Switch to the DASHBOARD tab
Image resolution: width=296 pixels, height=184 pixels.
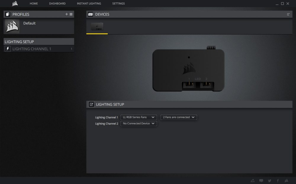tap(57, 3)
